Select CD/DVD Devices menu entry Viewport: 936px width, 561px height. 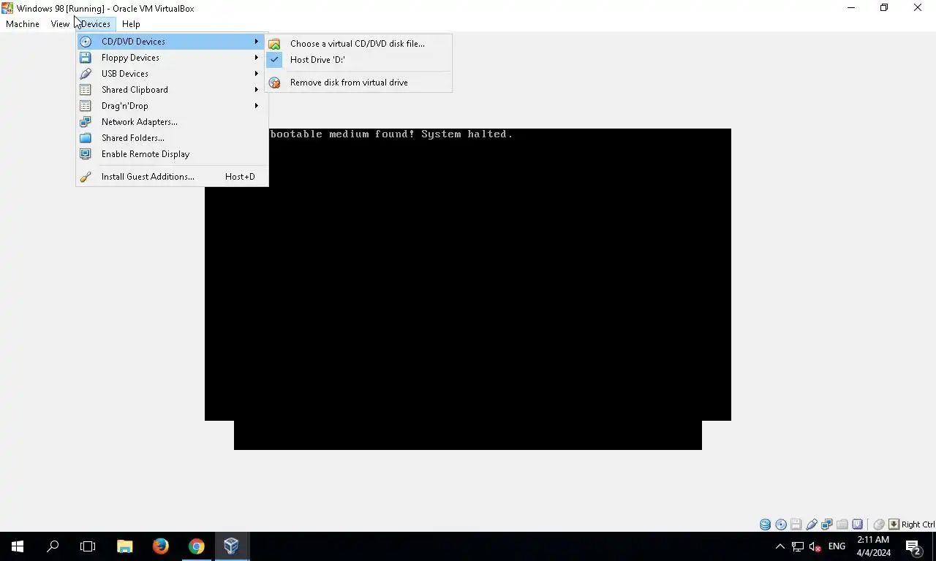[x=172, y=42]
